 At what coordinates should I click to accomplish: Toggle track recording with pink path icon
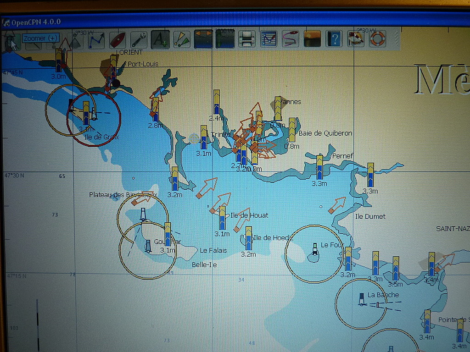click(290, 39)
